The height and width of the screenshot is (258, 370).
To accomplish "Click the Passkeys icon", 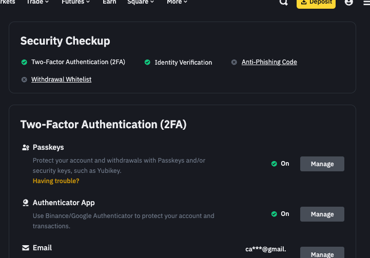I will [26, 148].
